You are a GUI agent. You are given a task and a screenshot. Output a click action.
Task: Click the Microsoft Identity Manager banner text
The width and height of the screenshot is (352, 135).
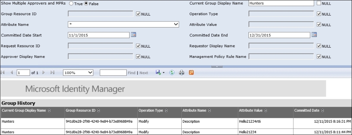pyautogui.click(x=75, y=89)
